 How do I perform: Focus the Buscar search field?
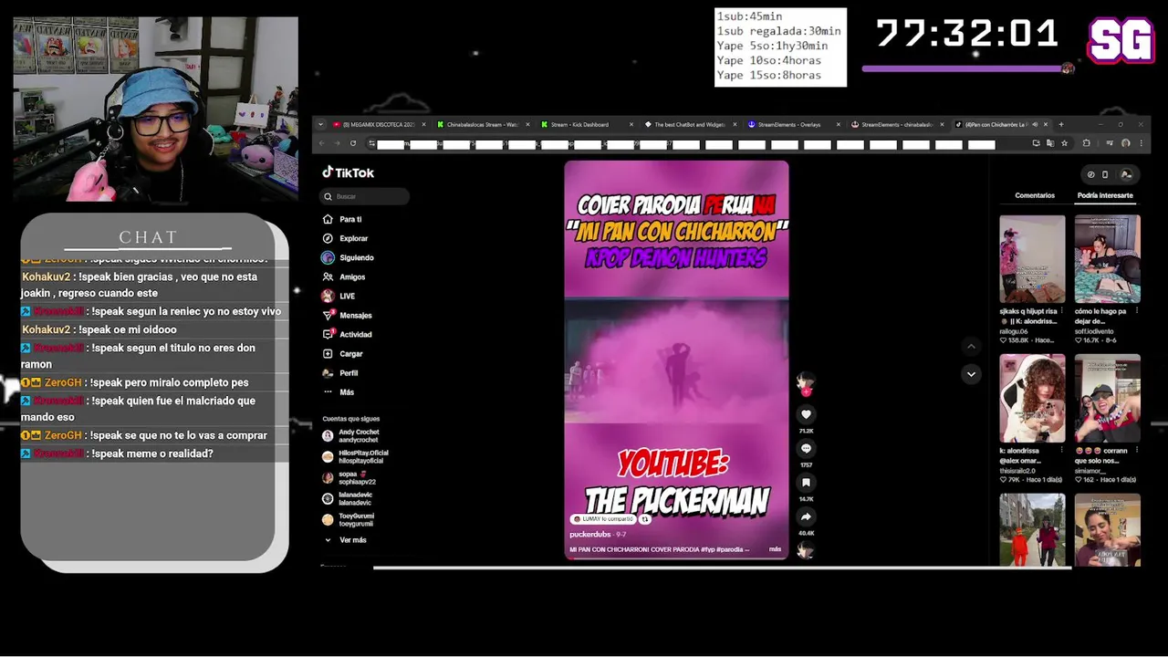[x=366, y=196]
